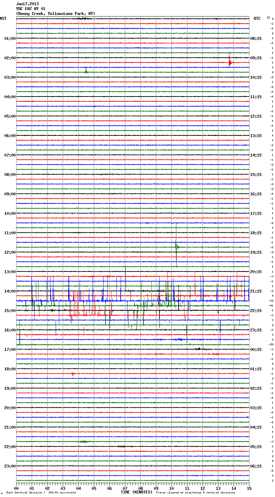Screen dimensions: 275x497
Task: Click the TIME (MINUTES) axis title
Action: [x=137, y=492]
